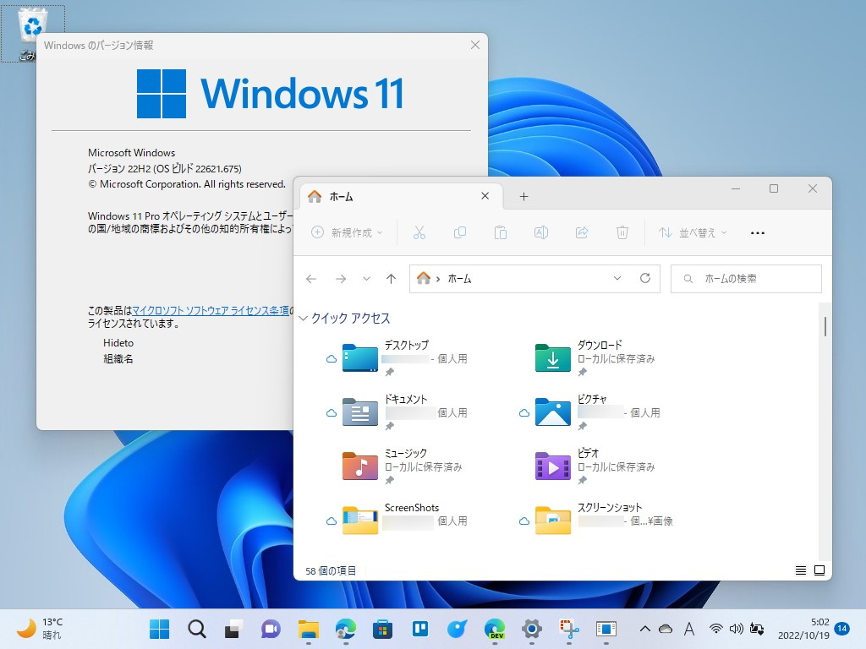Image resolution: width=866 pixels, height=649 pixels.
Task: Launch Microsoft Edge from the taskbar
Action: (346, 629)
